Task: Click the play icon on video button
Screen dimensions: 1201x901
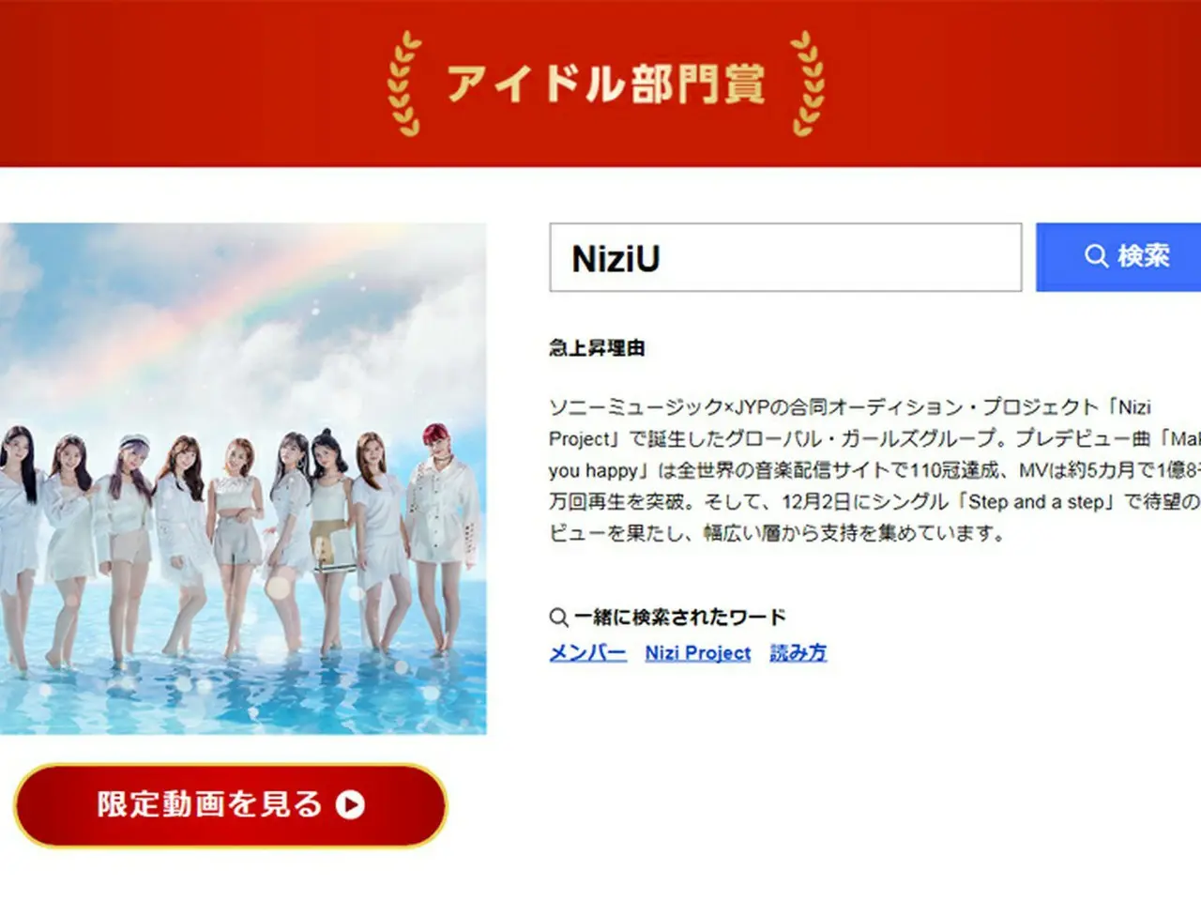Action: click(351, 805)
